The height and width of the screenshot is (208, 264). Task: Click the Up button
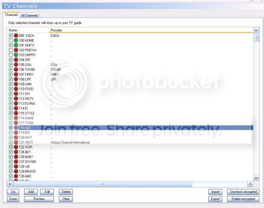[13, 192]
